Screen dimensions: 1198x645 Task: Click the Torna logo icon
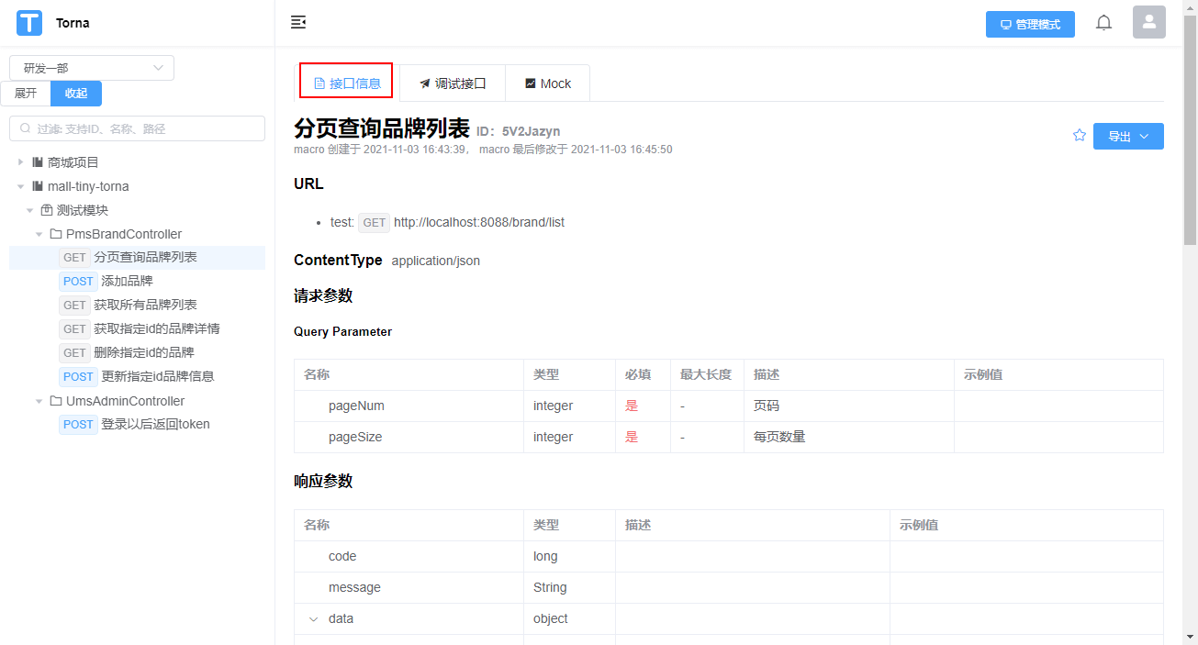(x=29, y=23)
